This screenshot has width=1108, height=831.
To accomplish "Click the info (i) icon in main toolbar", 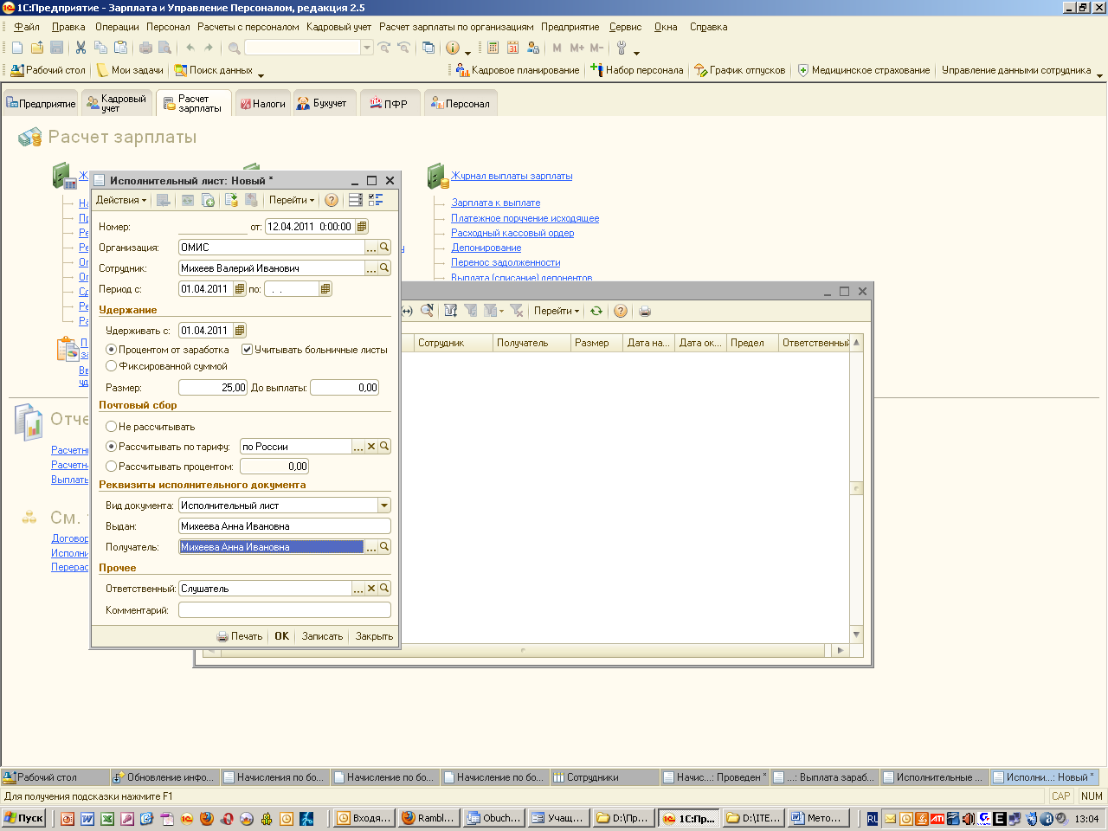I will point(452,48).
